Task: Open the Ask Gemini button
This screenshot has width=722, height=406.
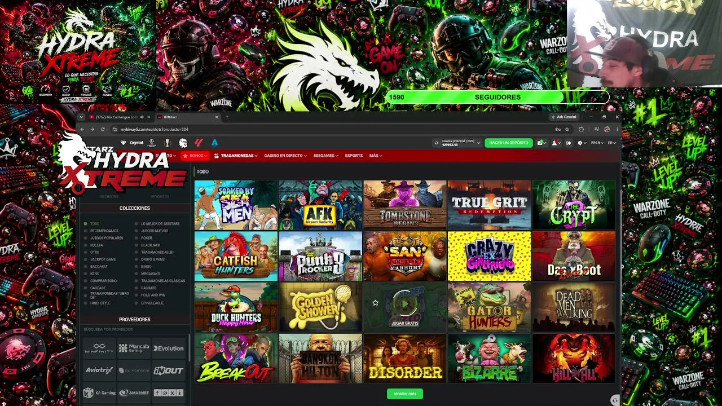Action: [x=563, y=117]
